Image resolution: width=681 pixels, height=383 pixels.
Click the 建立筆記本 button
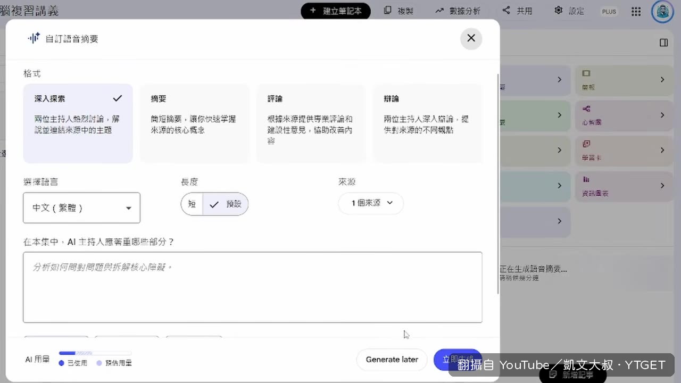[x=336, y=11]
